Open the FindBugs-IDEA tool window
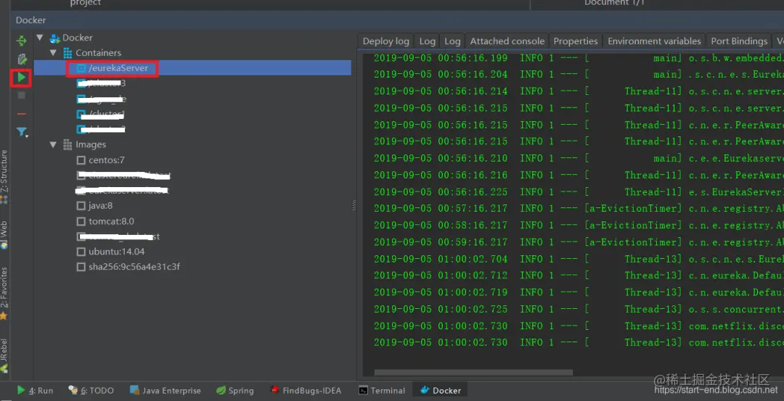 coord(307,391)
